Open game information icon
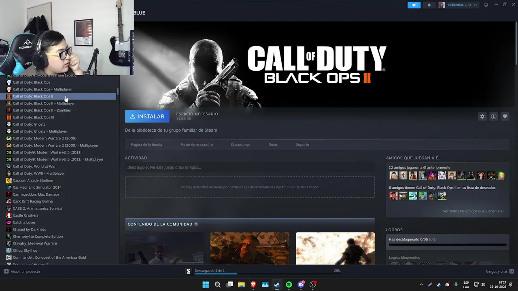The height and width of the screenshot is (291, 518). [x=493, y=116]
